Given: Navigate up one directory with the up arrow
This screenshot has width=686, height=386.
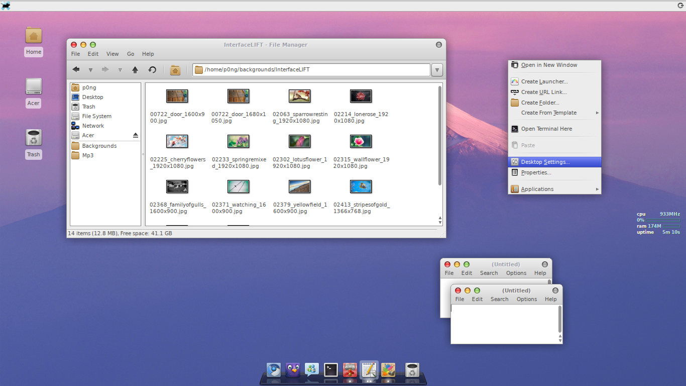Looking at the screenshot, I should tap(135, 70).
